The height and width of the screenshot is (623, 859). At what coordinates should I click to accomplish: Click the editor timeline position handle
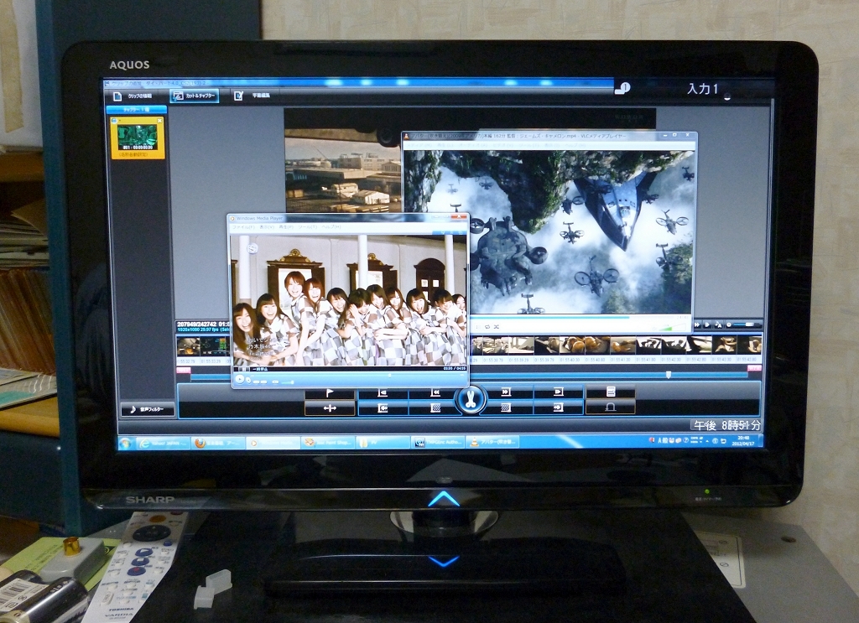point(669,375)
